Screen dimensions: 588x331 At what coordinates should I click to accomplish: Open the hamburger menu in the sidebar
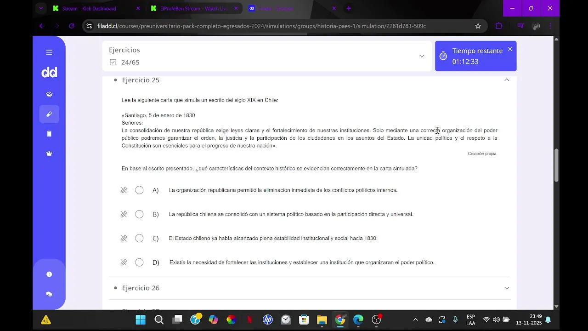[49, 52]
